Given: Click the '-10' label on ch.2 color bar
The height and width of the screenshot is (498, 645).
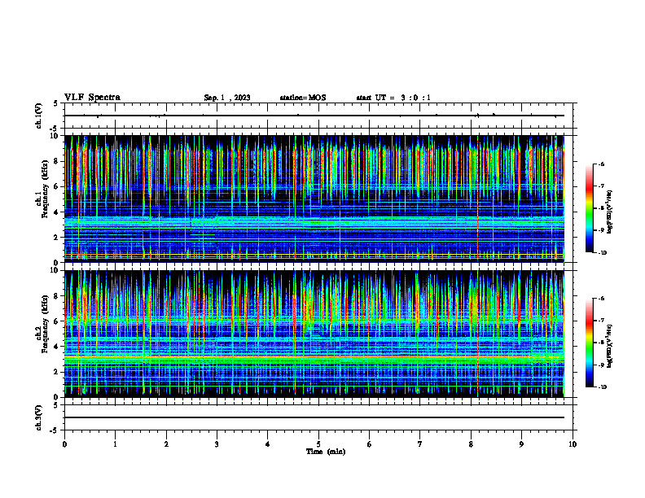Looking at the screenshot, I should pos(602,387).
